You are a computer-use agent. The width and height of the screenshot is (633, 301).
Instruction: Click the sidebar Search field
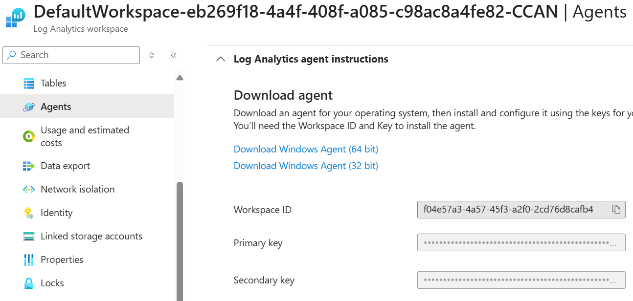(x=71, y=55)
